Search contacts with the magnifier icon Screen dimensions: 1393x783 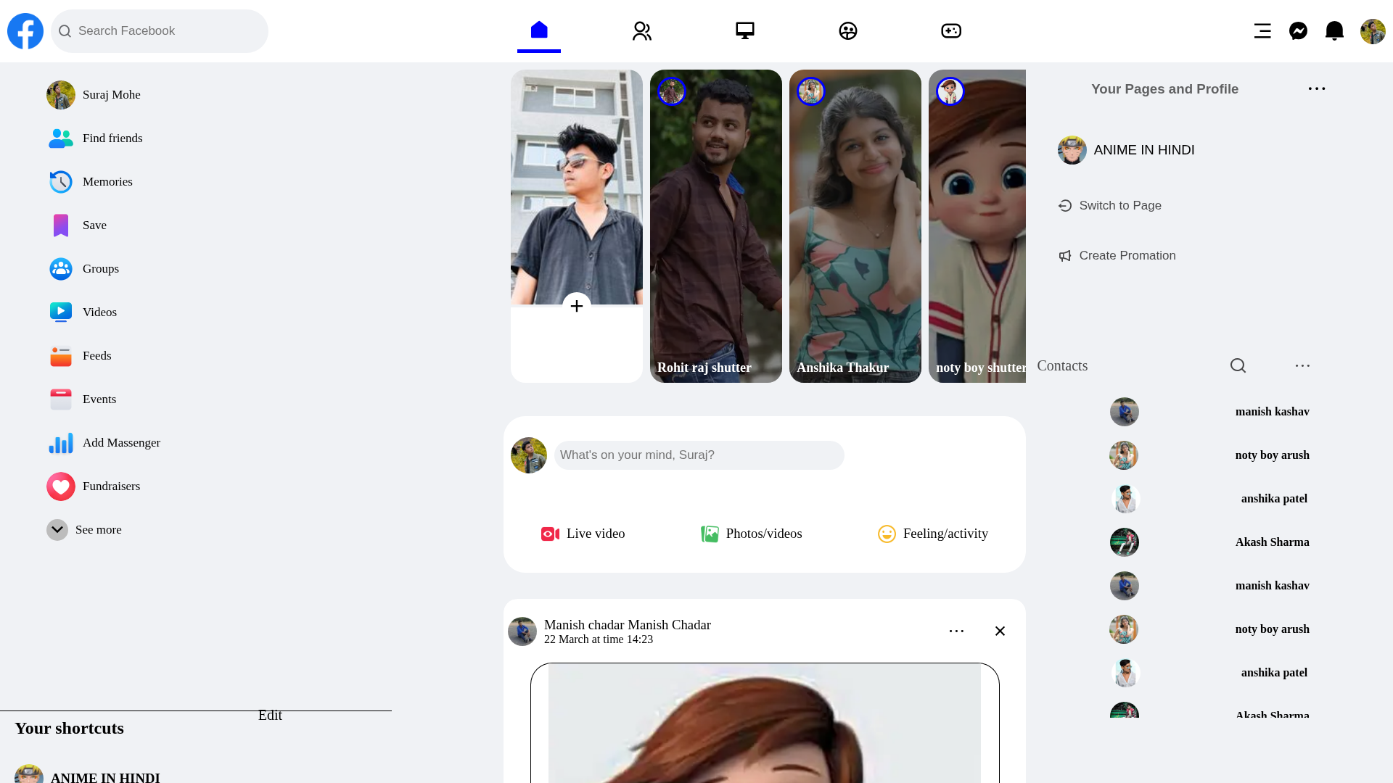1238,365
